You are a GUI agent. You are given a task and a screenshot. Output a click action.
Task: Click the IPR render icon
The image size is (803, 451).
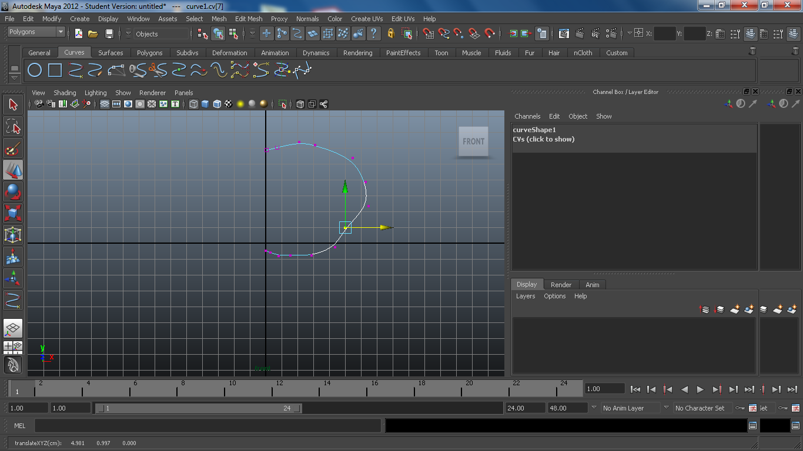click(x=595, y=33)
